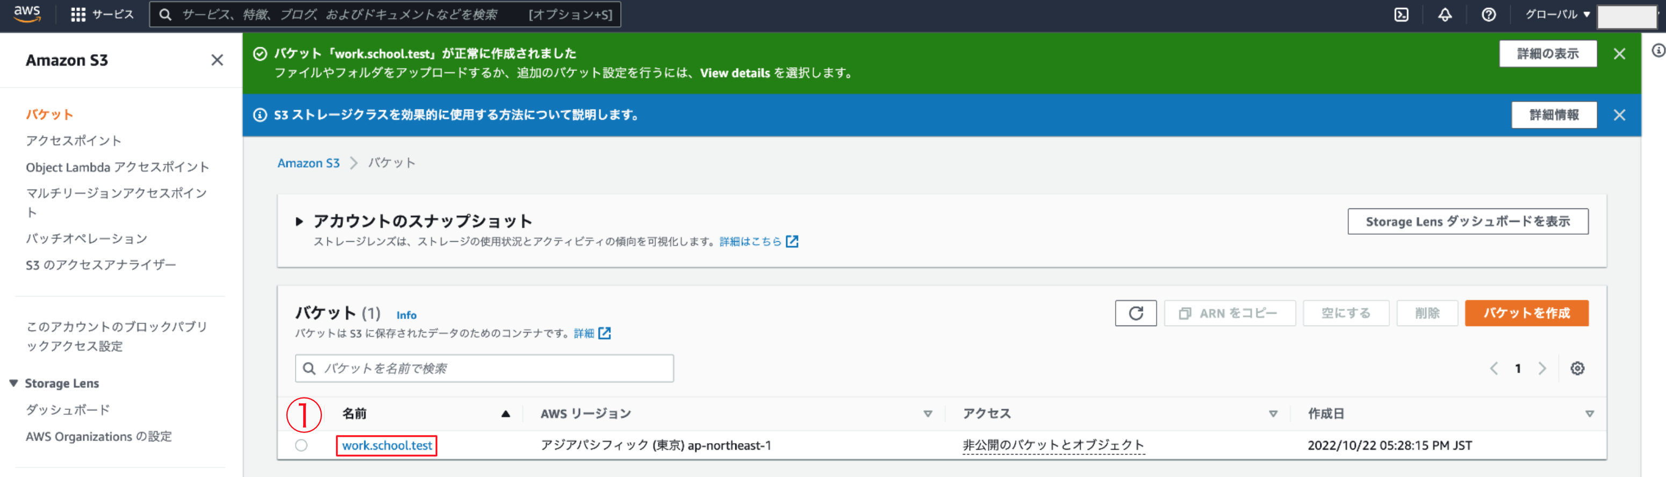Open マルチリージョンアクセスポイント in sidebar
The width and height of the screenshot is (1666, 477).
click(117, 203)
